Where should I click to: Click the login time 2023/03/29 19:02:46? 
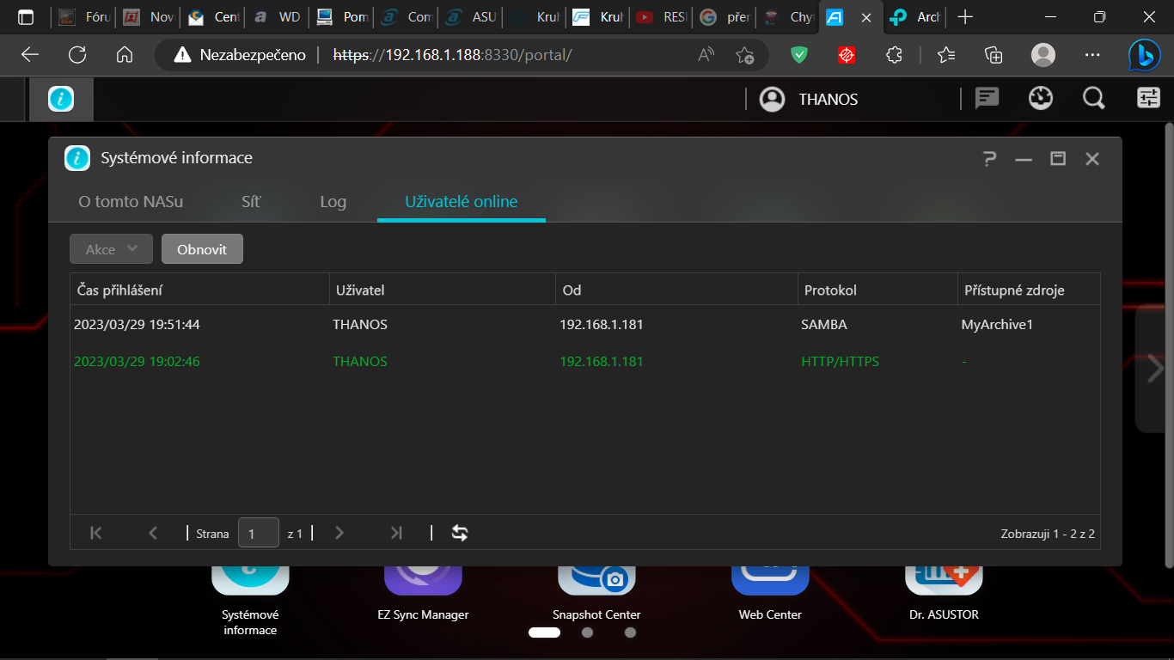click(x=137, y=361)
